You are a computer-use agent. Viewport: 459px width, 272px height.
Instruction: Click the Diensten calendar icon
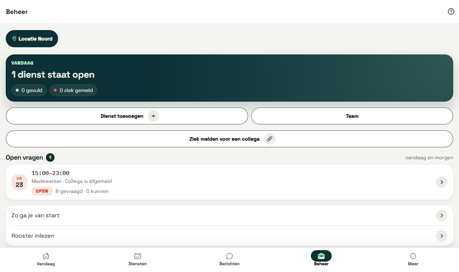point(138,256)
